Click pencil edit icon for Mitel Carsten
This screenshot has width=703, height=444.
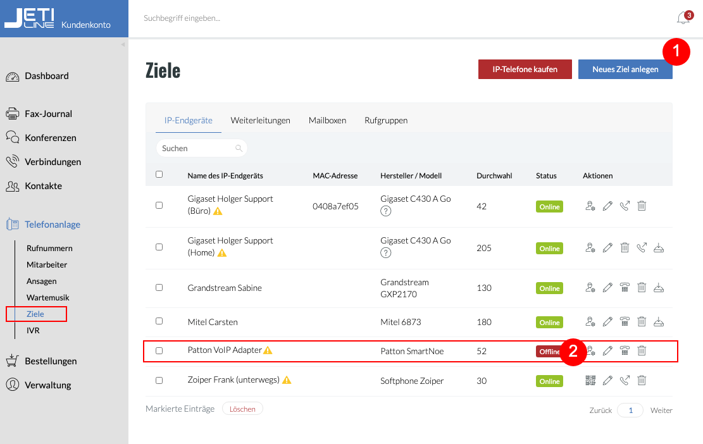click(607, 321)
